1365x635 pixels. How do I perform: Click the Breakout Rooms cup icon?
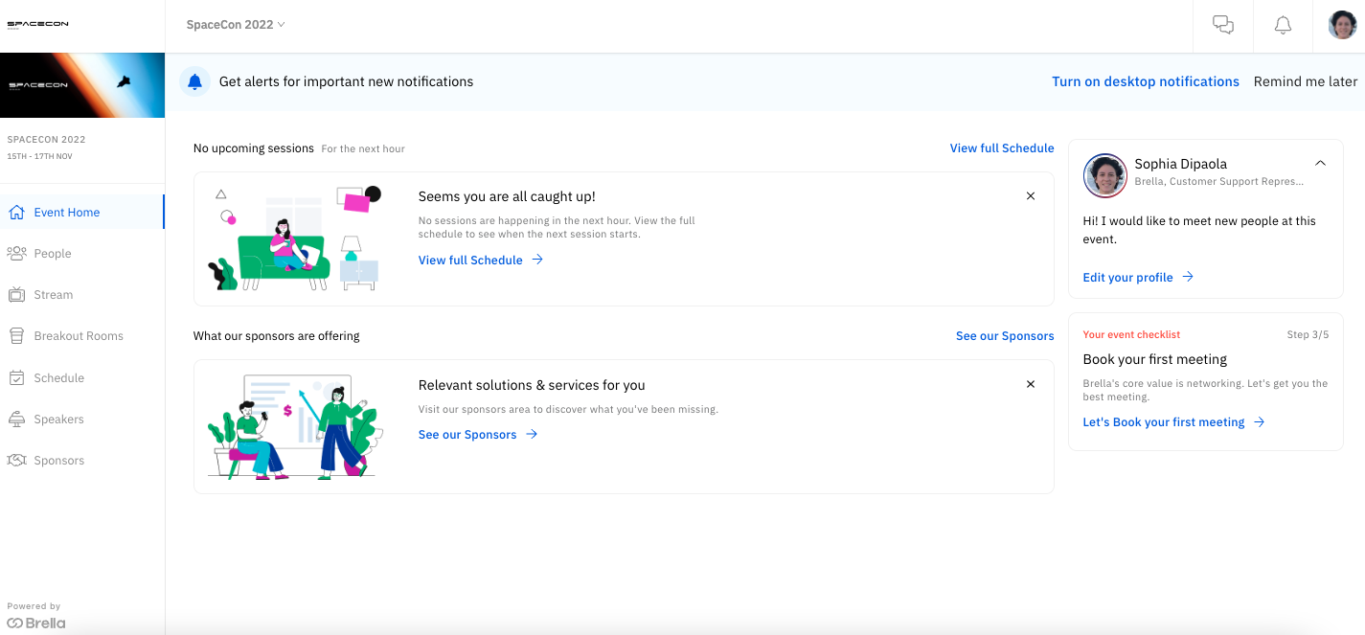coord(16,336)
